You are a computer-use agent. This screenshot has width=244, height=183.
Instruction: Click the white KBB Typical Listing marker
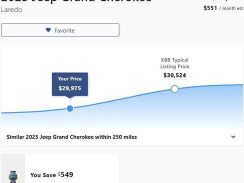click(x=174, y=89)
